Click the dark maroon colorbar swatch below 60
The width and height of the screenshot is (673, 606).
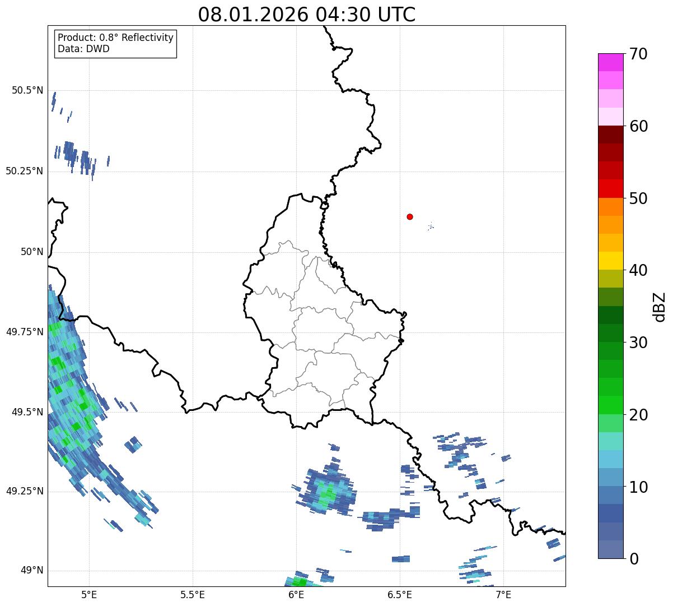point(610,135)
